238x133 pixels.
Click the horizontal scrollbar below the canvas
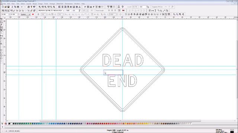[x=120, y=121]
